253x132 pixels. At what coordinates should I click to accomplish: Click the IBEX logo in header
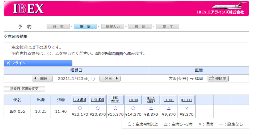pos(28,9)
